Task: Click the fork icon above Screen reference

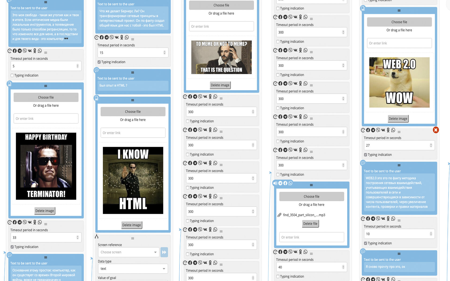Action: point(97,236)
